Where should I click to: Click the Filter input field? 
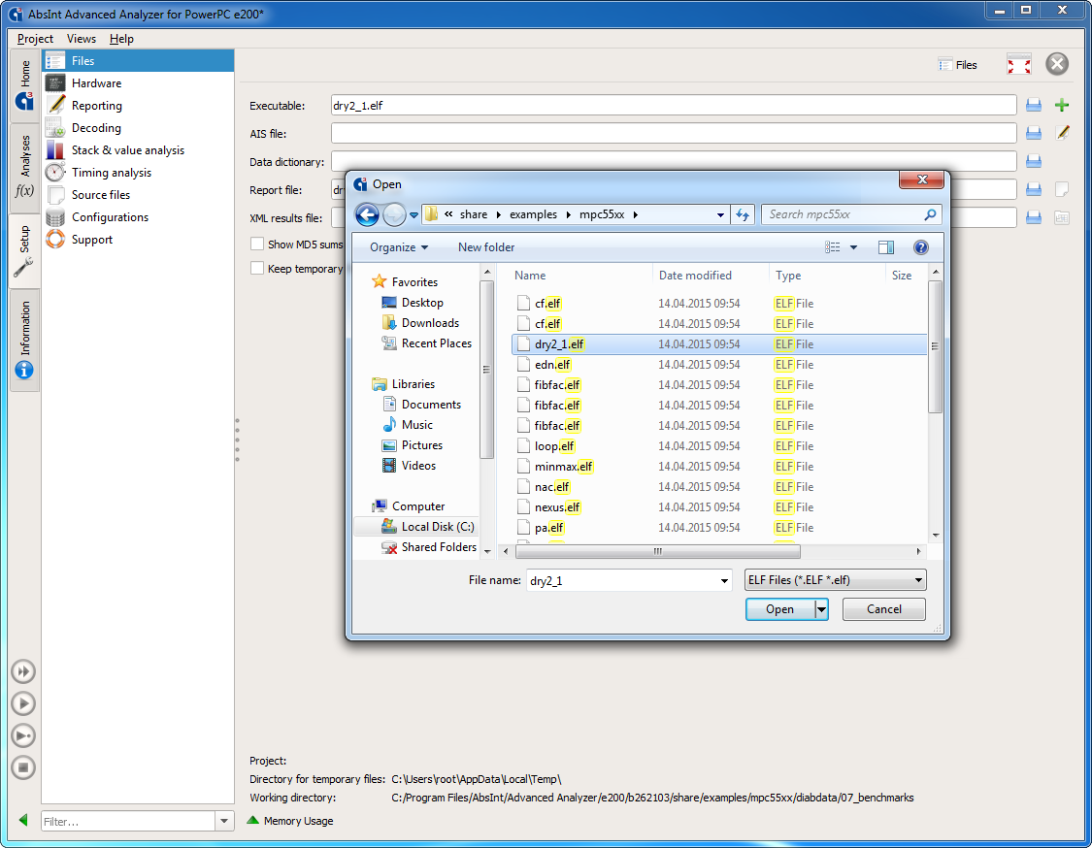point(128,821)
